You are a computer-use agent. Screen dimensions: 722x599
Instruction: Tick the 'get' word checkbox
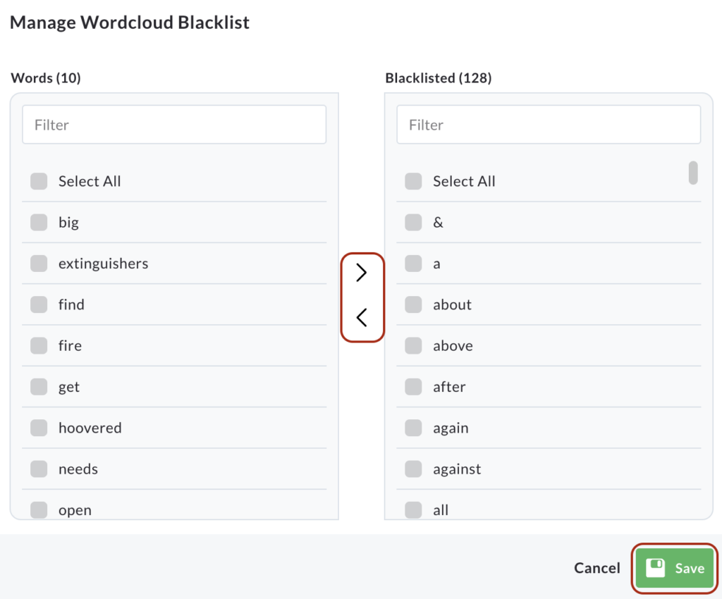pyautogui.click(x=39, y=387)
